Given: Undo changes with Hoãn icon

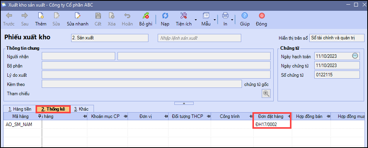Looking at the screenshot, I should [x=127, y=16].
